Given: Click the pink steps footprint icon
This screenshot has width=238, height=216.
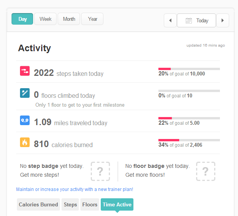Looking at the screenshot, I should click(x=25, y=71).
